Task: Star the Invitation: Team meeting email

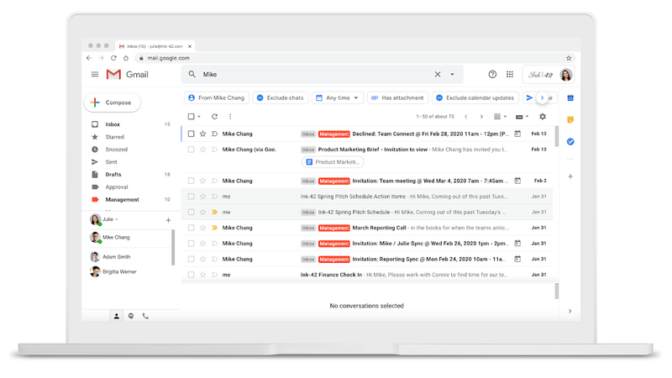Action: tap(202, 181)
